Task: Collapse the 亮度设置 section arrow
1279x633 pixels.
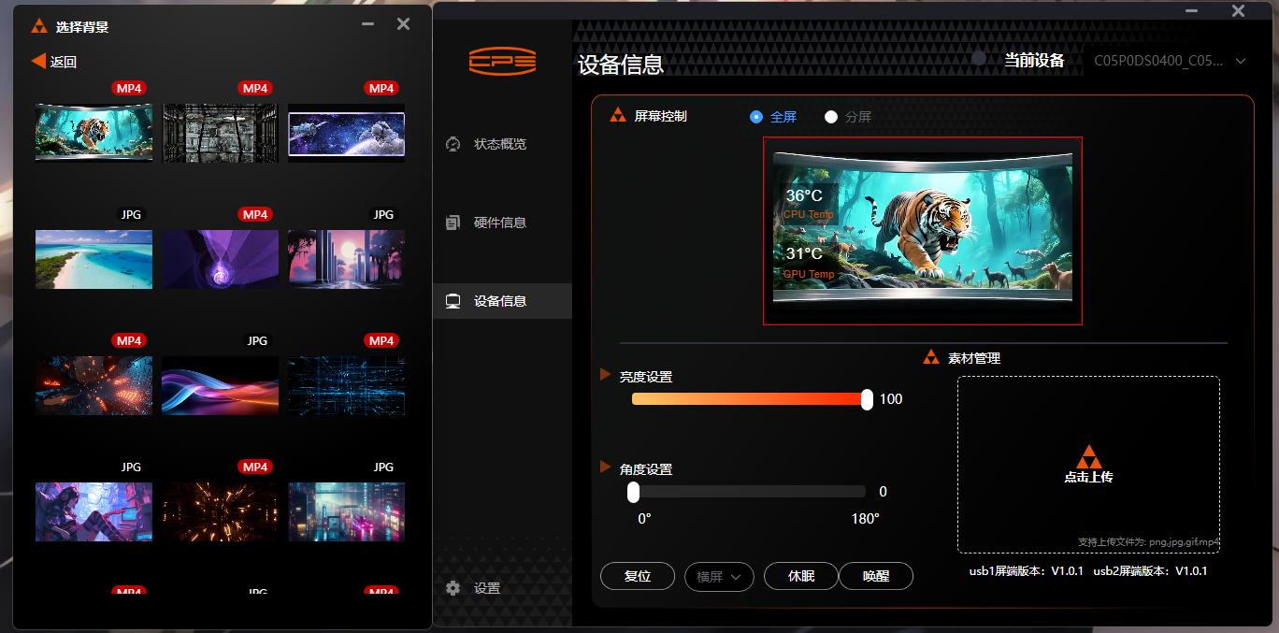Action: 606,375
